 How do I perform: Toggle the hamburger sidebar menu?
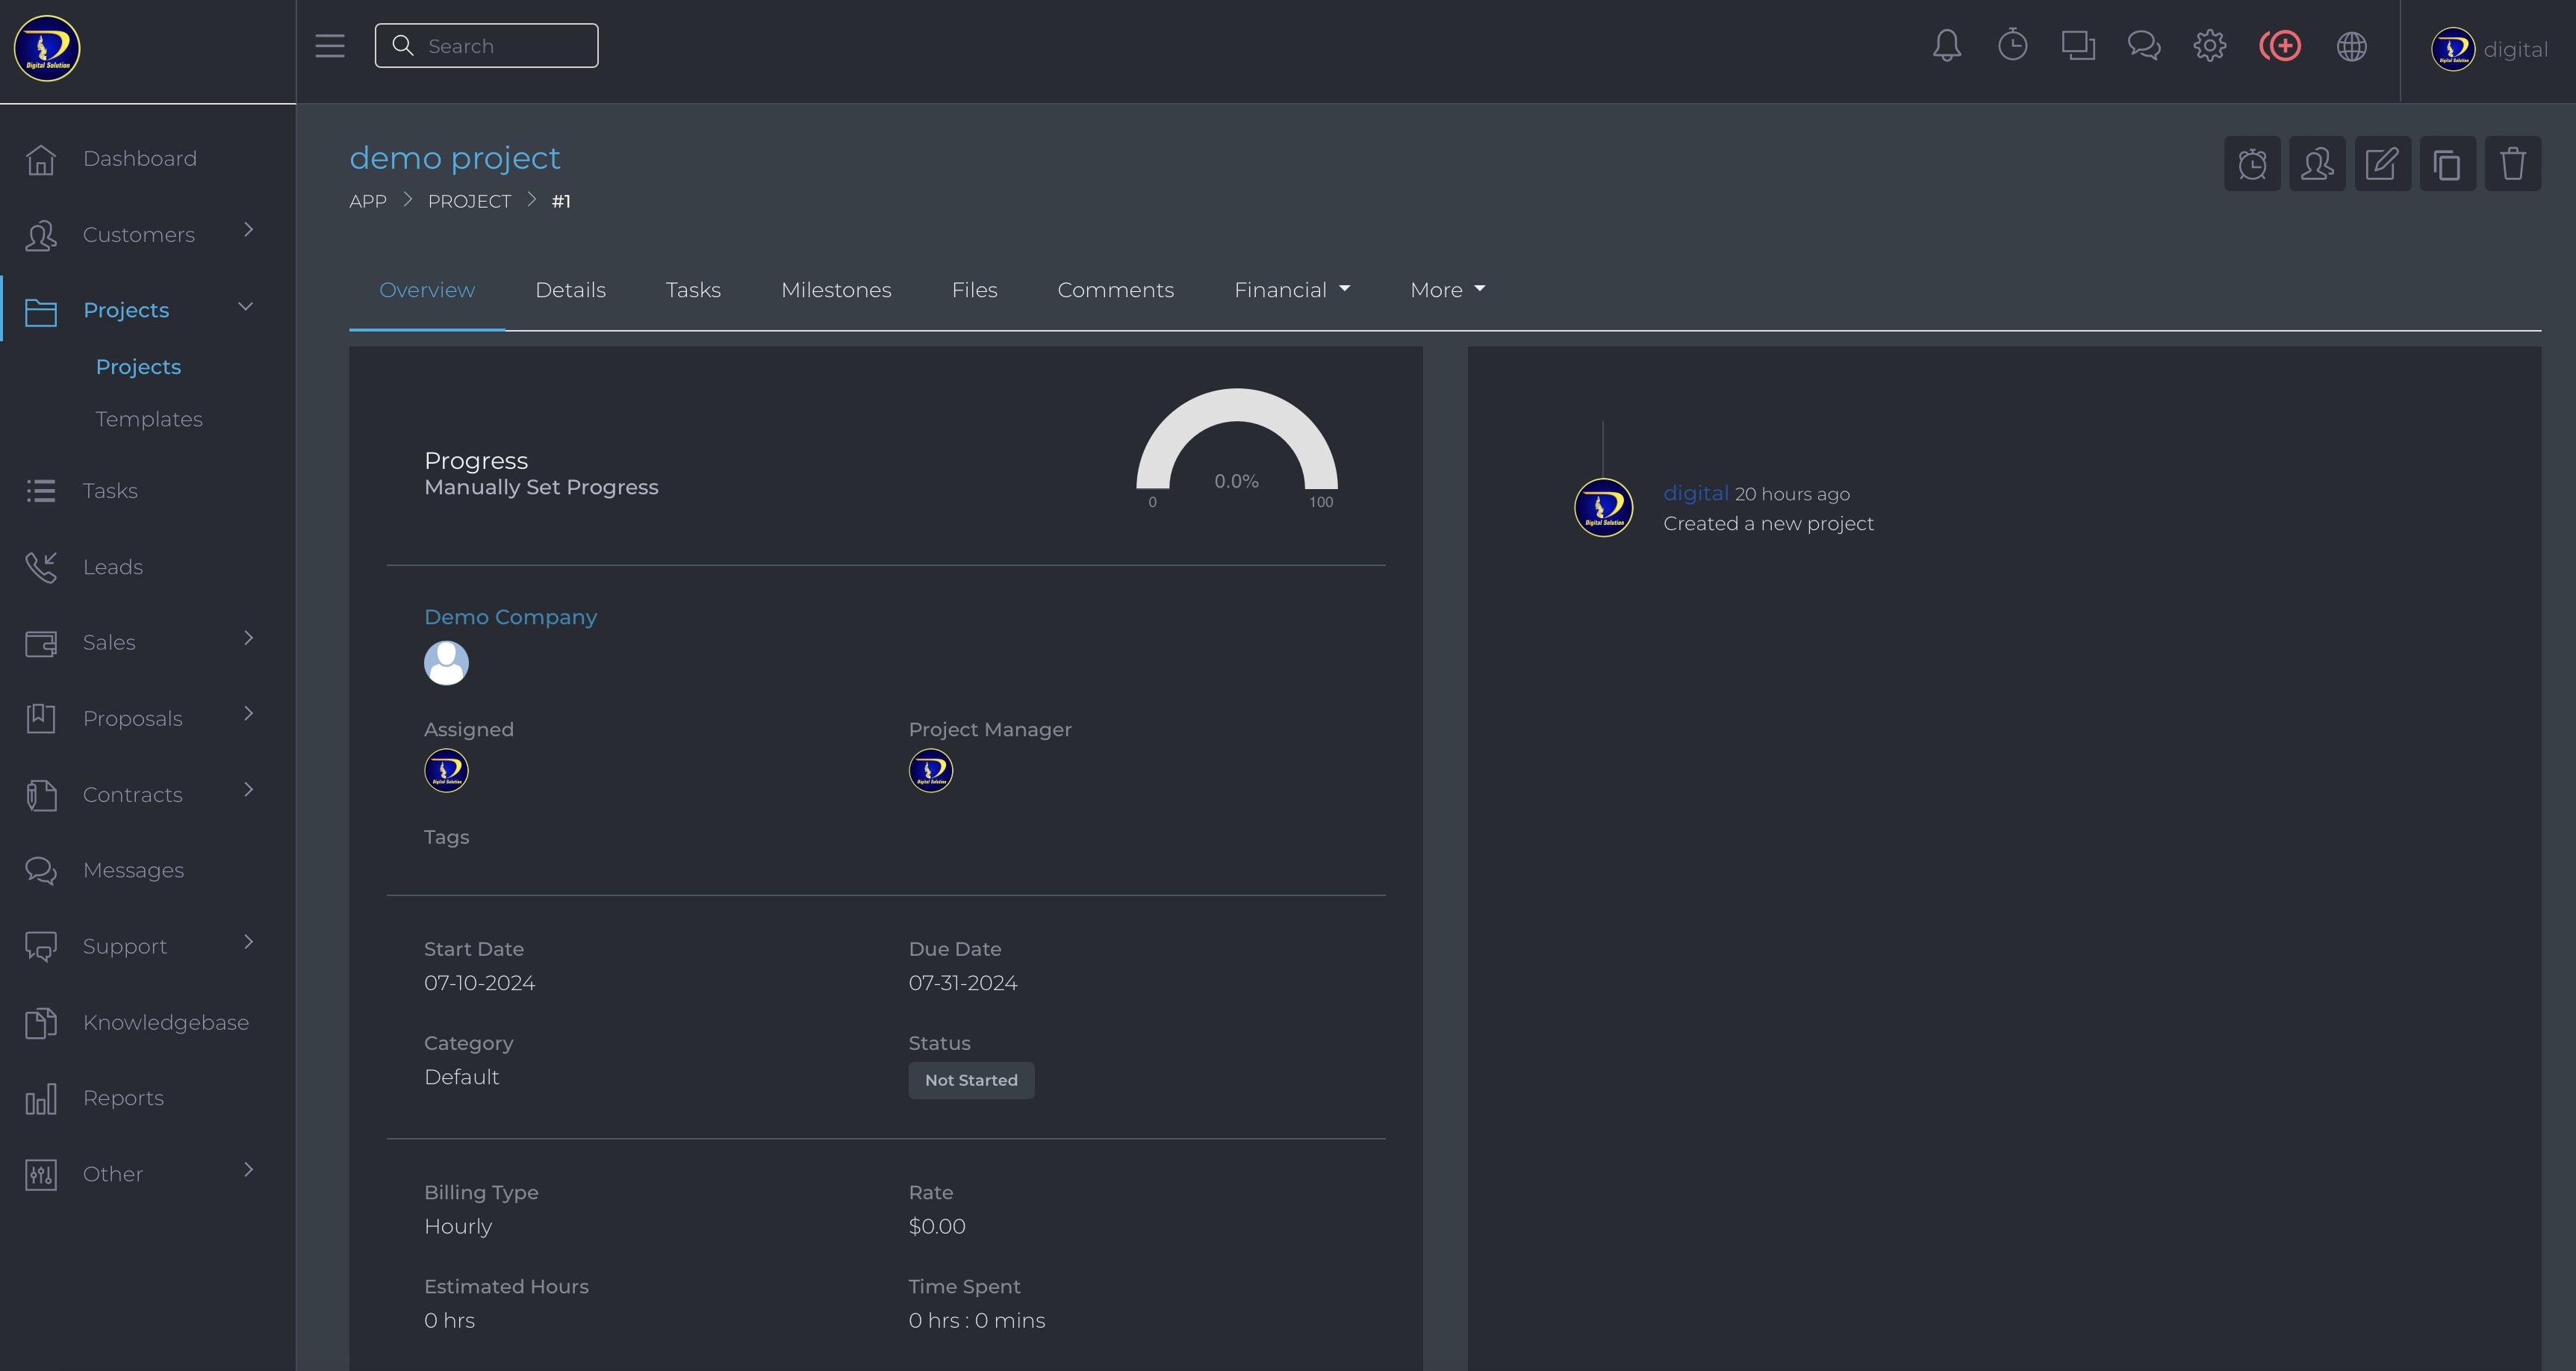click(x=330, y=46)
